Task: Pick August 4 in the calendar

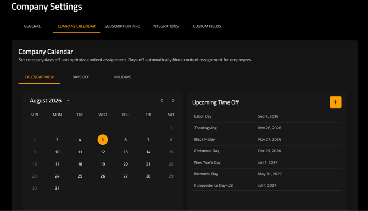Action: (x=80, y=140)
